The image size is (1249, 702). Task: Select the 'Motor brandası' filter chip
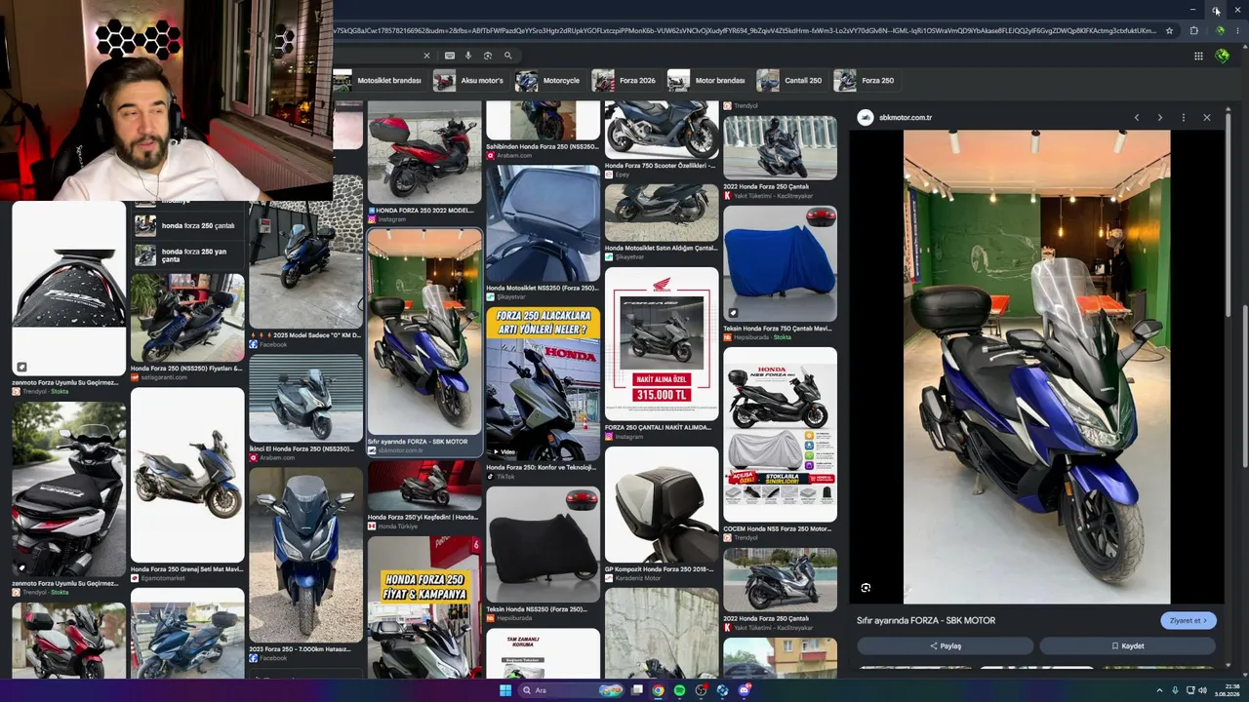click(706, 81)
